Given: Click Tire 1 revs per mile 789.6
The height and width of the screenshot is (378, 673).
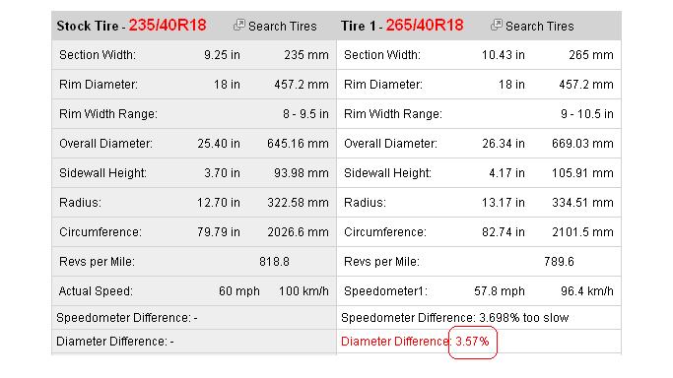Looking at the screenshot, I should [x=559, y=262].
